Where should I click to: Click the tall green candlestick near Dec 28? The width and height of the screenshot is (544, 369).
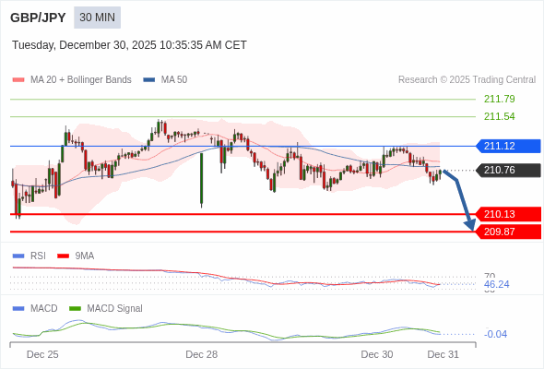click(202, 180)
